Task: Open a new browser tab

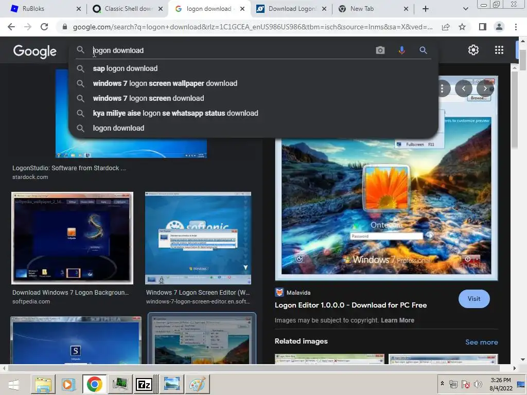Action: click(426, 9)
